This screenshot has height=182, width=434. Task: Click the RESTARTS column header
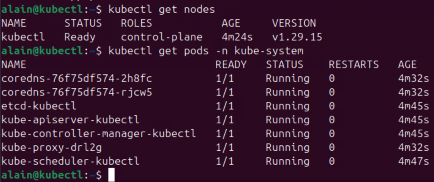coord(353,65)
